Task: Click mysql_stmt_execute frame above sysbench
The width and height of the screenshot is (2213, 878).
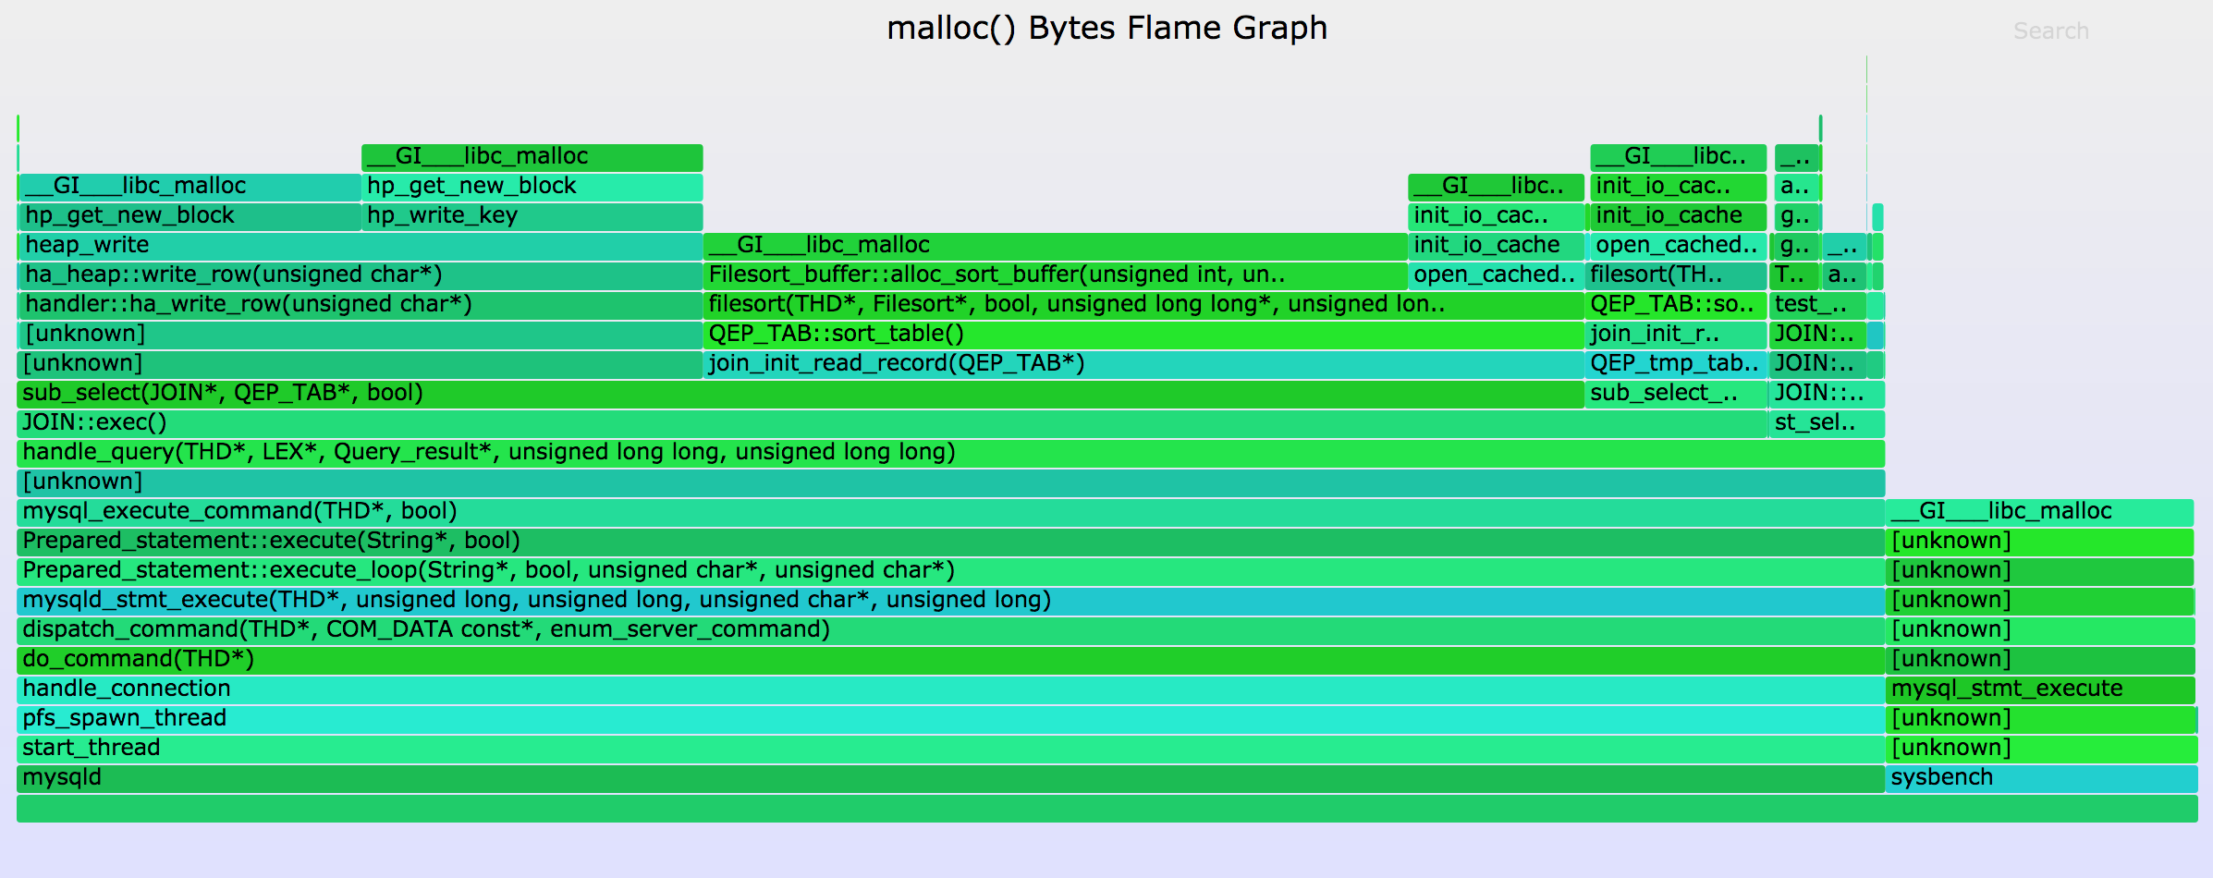Action: [x=2040, y=689]
